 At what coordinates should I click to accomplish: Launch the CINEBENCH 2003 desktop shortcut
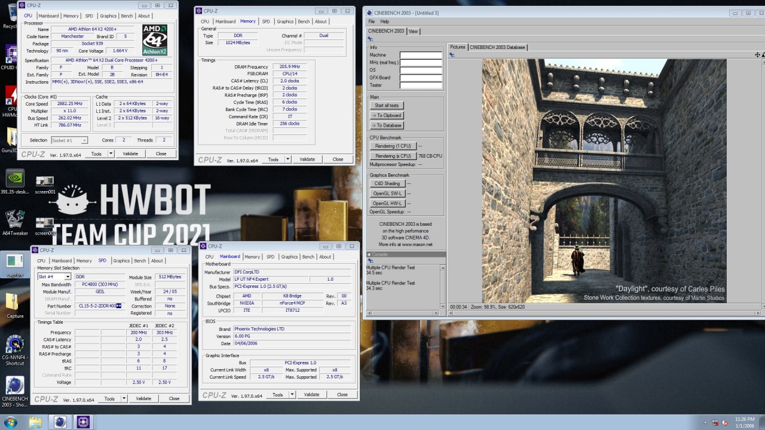(15, 392)
